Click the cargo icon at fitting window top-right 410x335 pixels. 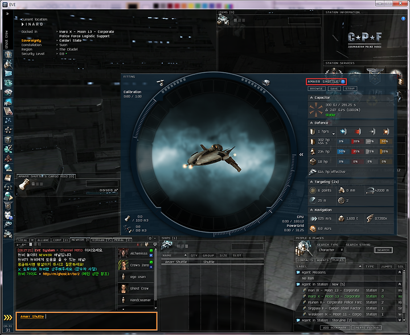point(266,82)
